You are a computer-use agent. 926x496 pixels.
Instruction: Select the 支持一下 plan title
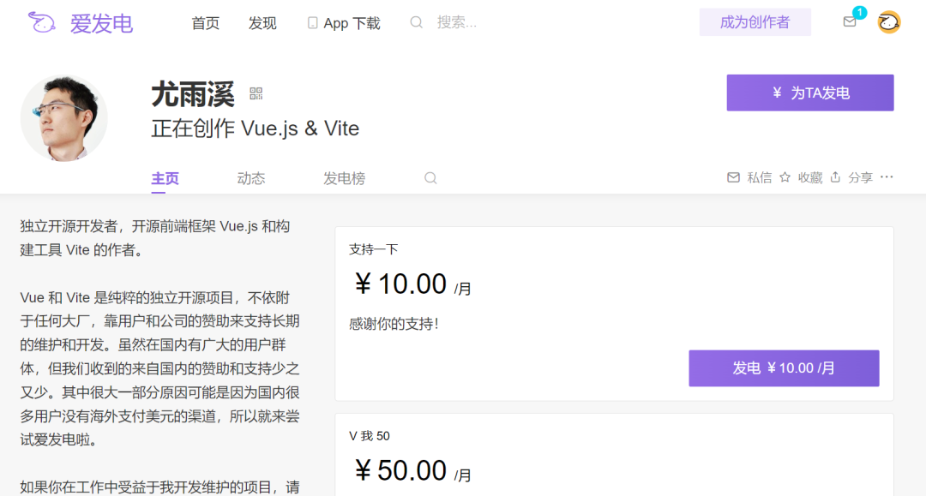point(373,249)
